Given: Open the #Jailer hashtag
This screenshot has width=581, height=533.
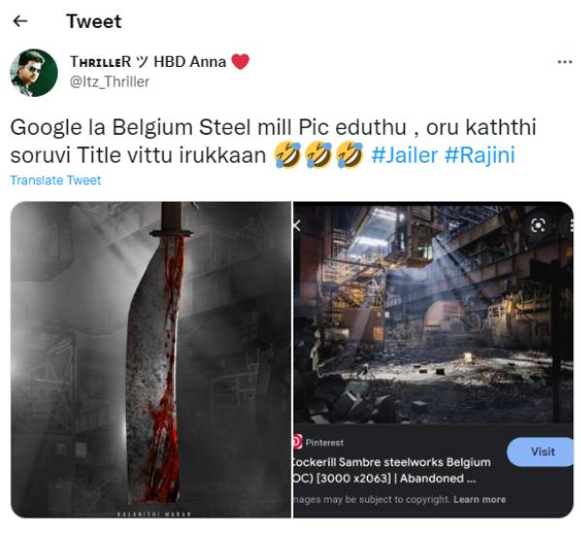Looking at the screenshot, I should [x=405, y=155].
